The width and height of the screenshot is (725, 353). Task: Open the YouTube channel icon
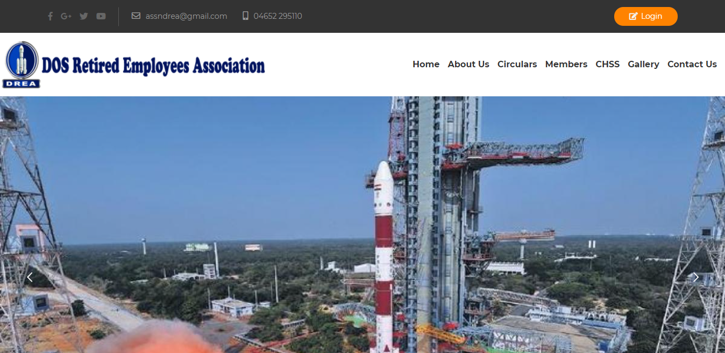click(101, 16)
